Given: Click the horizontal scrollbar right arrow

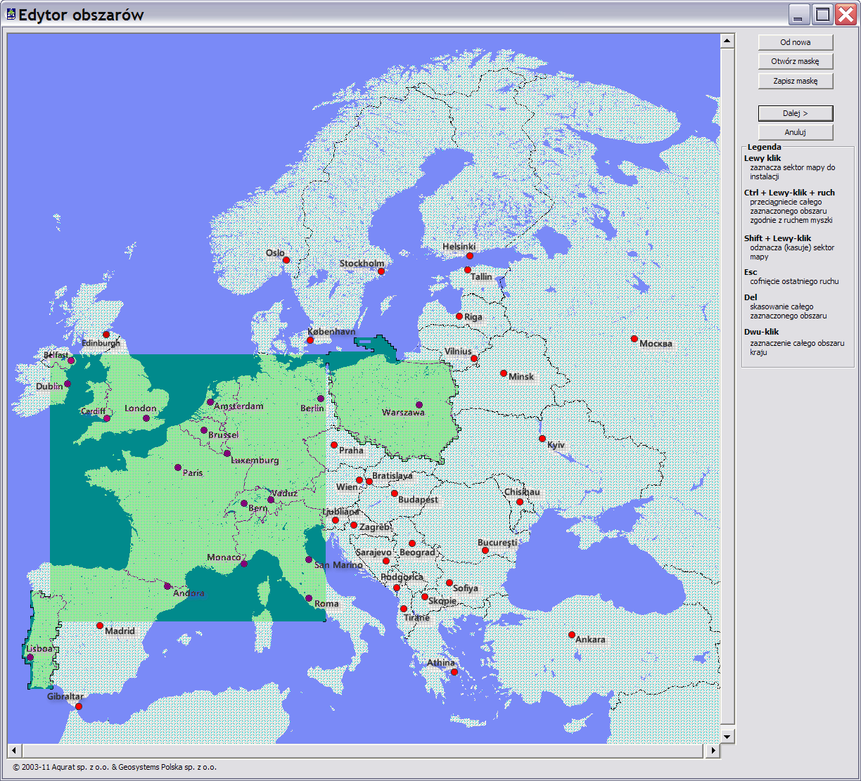Looking at the screenshot, I should click(712, 752).
